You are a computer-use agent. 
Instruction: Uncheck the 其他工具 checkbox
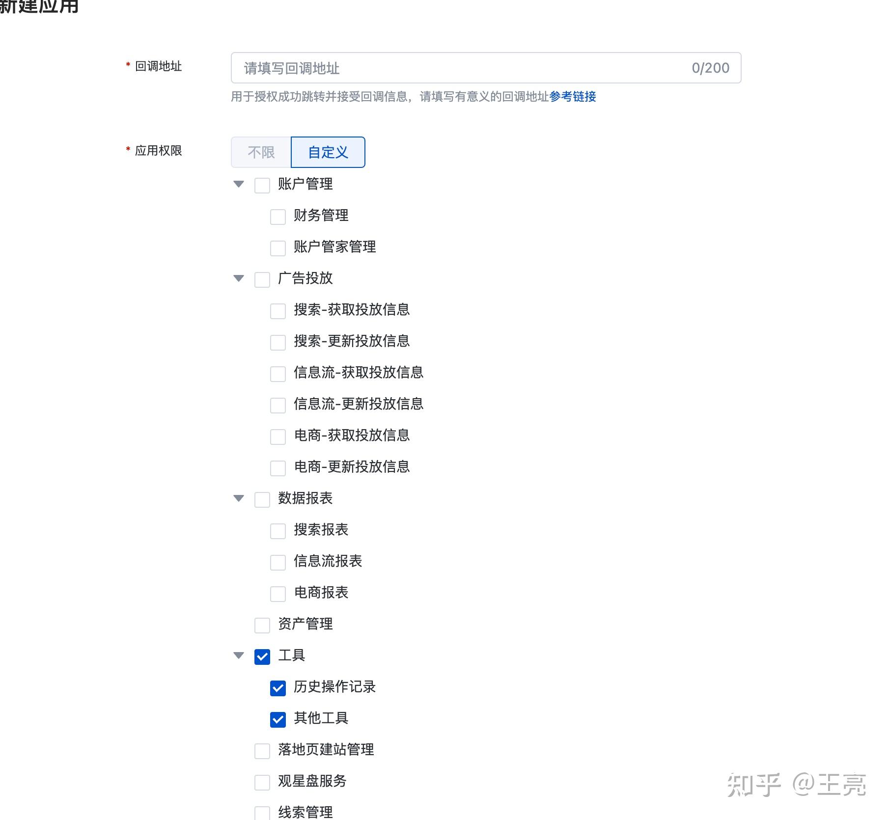click(x=278, y=720)
